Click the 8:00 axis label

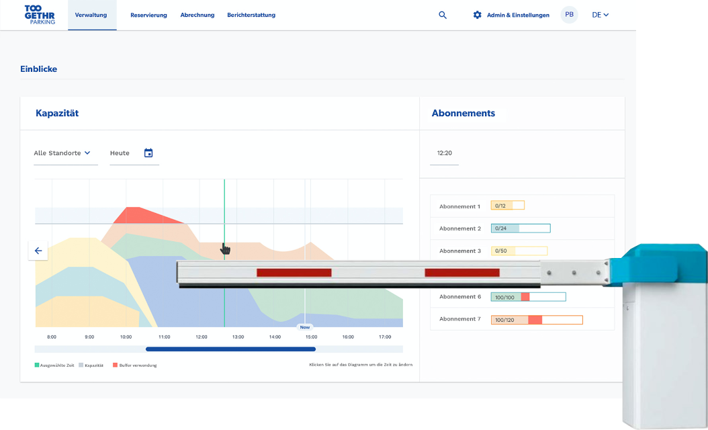coord(52,337)
